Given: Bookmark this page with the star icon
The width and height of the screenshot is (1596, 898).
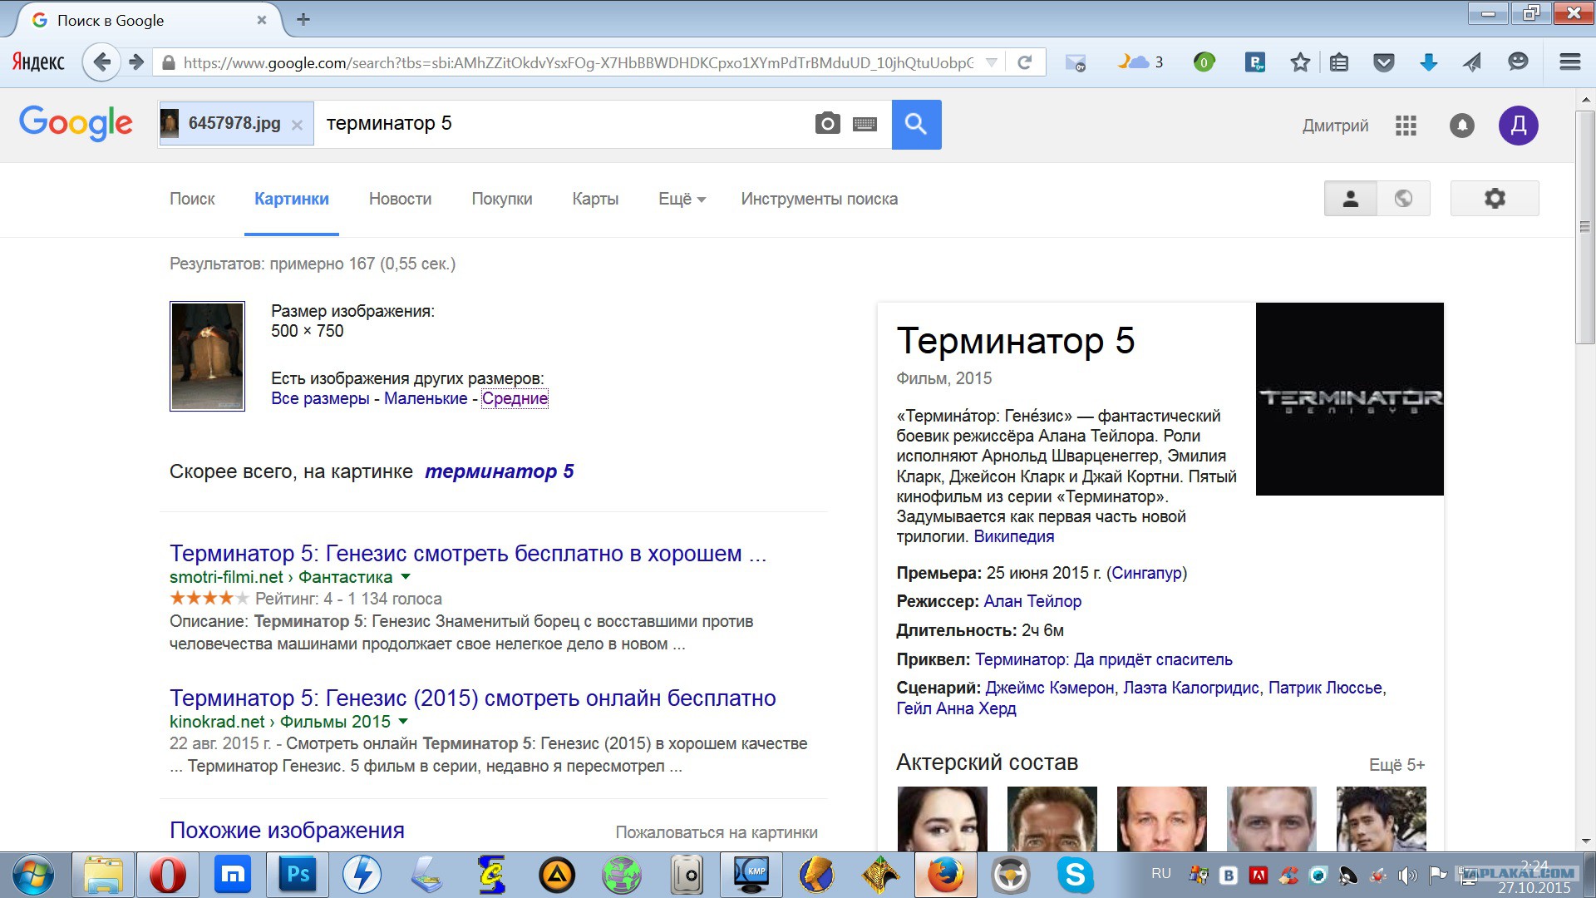Looking at the screenshot, I should tap(1300, 62).
